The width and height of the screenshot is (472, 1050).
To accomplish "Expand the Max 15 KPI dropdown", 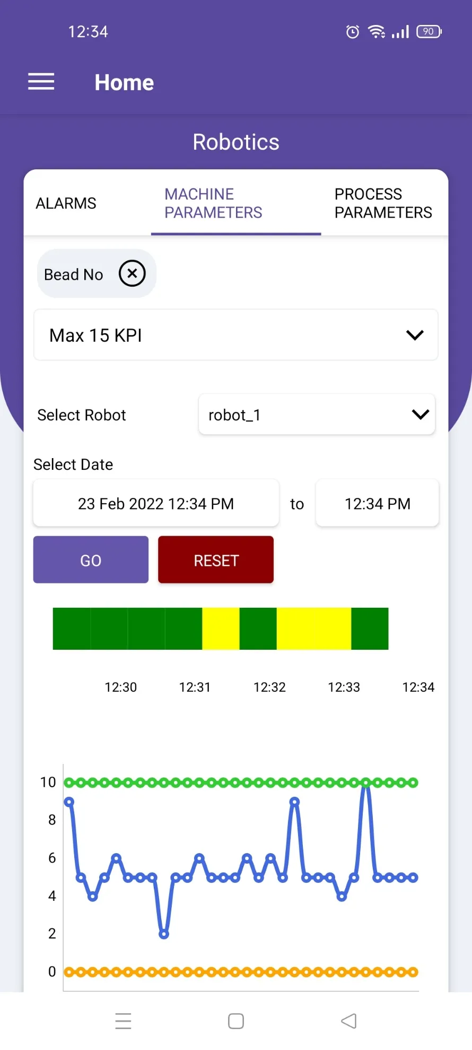I will pyautogui.click(x=236, y=335).
